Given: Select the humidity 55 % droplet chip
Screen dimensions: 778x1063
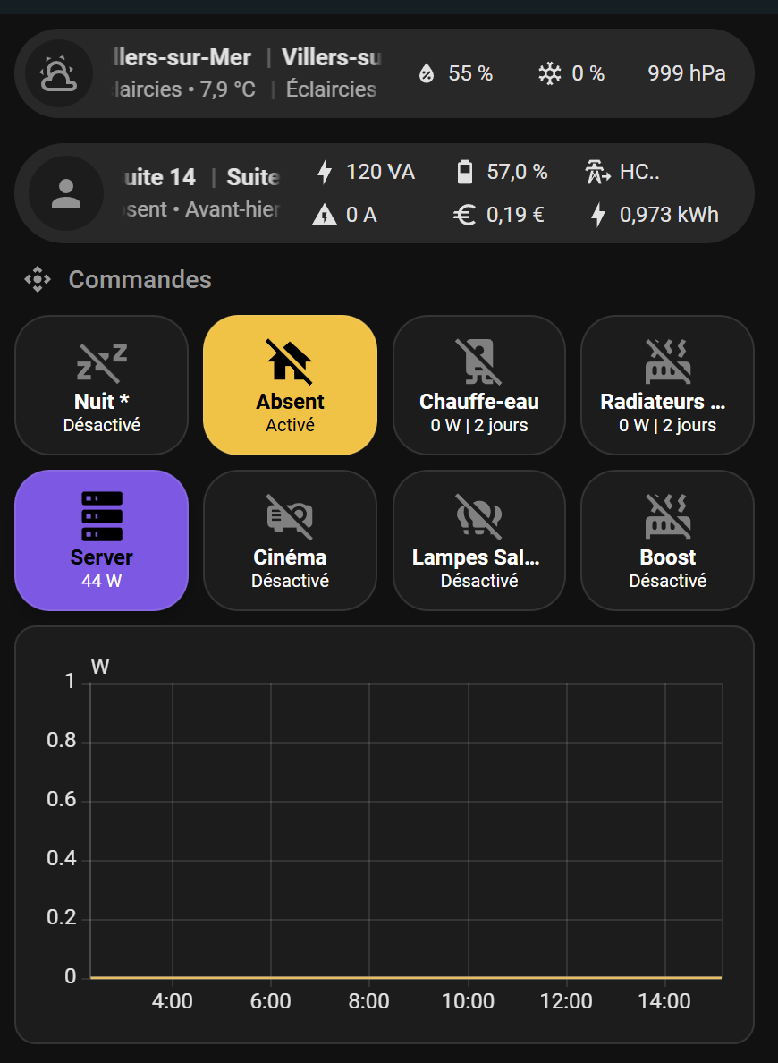Looking at the screenshot, I should click(456, 73).
